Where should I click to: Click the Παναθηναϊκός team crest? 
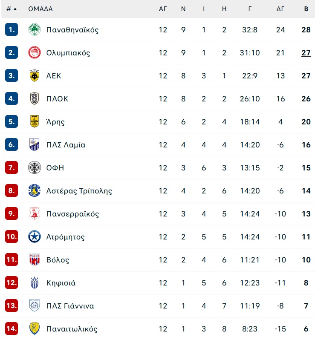tap(35, 29)
